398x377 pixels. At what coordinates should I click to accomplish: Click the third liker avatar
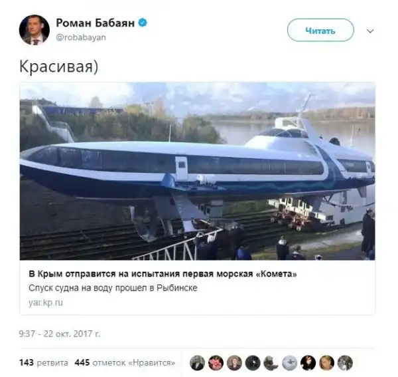[x=234, y=363]
